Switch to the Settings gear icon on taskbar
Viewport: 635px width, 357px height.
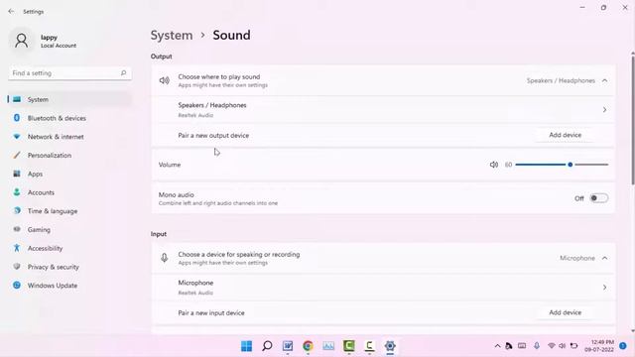[x=390, y=346]
